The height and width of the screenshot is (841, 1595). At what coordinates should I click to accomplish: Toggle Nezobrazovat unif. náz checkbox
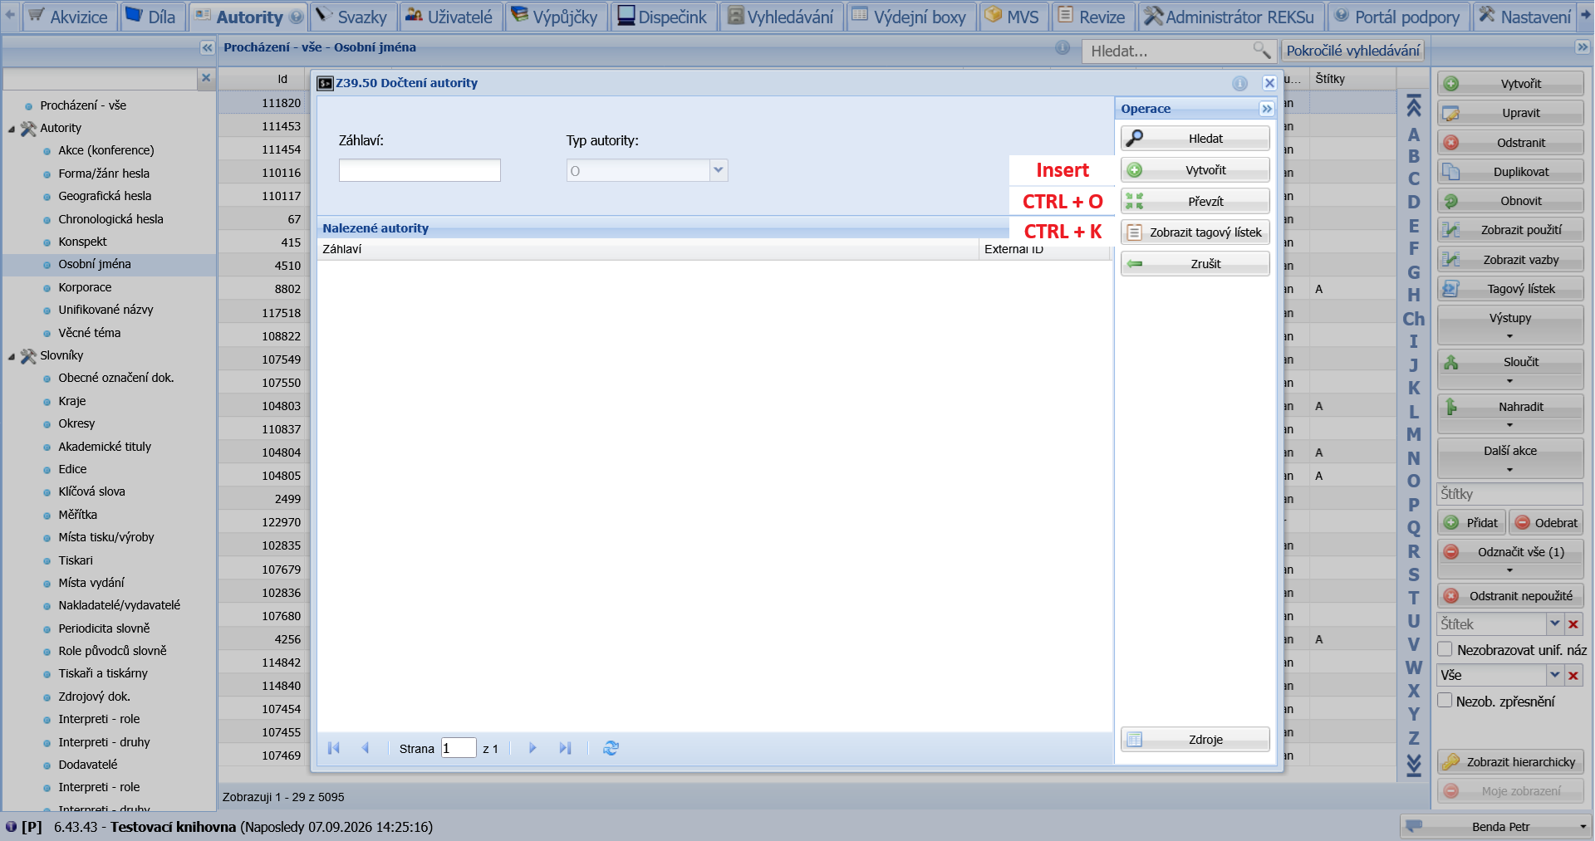point(1445,649)
